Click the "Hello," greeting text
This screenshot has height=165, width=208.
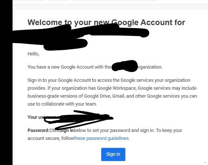(33, 54)
